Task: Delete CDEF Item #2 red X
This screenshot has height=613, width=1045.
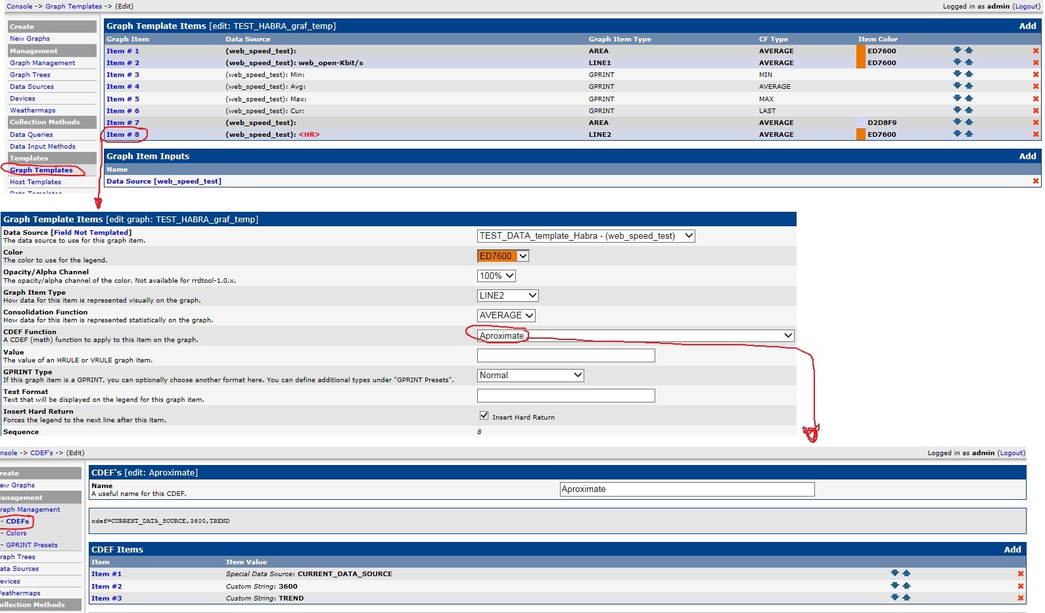Action: click(x=1021, y=586)
